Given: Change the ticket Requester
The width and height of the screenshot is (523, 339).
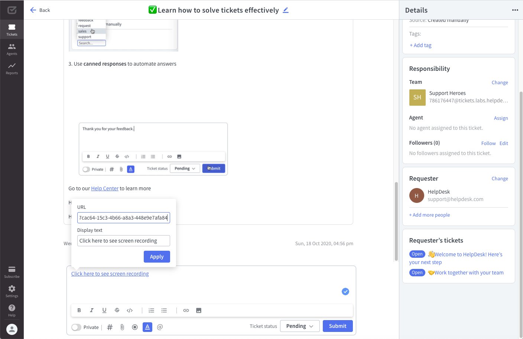Looking at the screenshot, I should (x=500, y=179).
